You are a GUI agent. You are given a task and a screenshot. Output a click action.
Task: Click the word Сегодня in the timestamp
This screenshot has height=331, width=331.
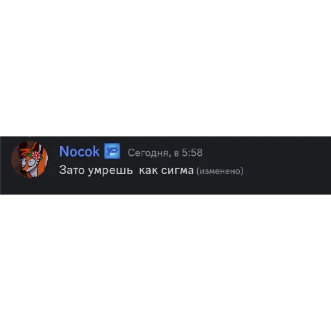148,153
